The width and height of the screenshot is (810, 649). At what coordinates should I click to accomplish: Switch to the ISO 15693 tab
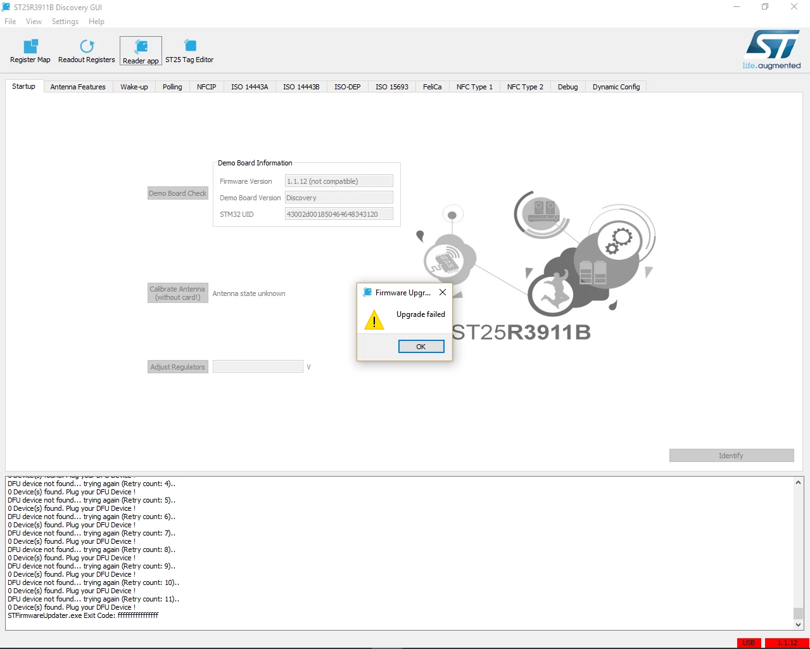[x=392, y=87]
